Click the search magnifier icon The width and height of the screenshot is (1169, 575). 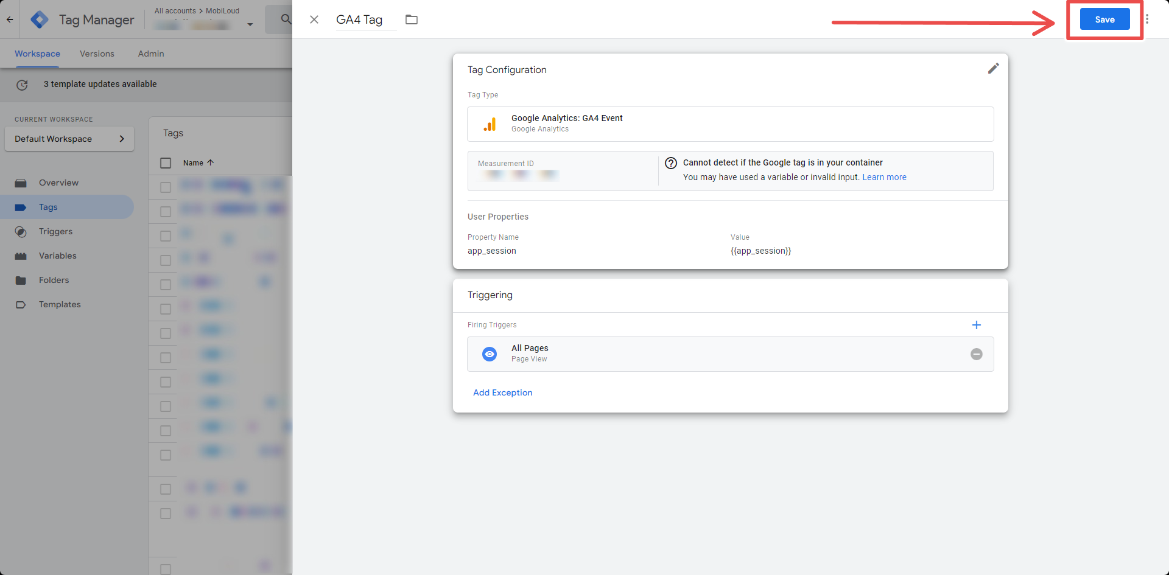(286, 19)
